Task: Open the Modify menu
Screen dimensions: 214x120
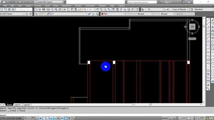Action: [x=78, y=6]
